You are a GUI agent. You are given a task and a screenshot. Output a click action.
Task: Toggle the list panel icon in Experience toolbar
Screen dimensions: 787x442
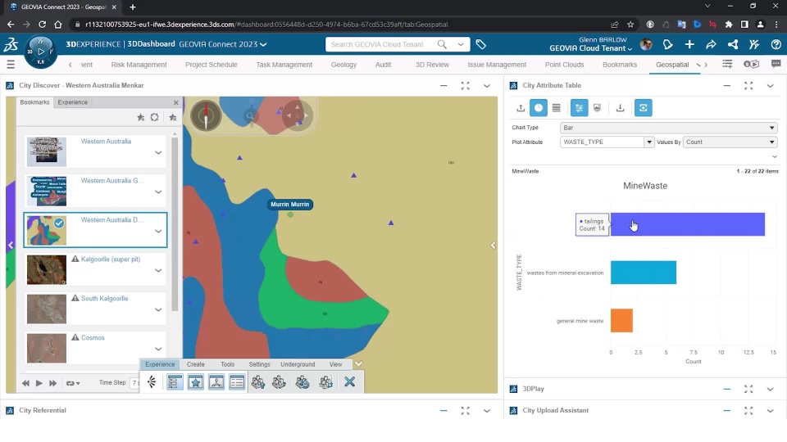pyautogui.click(x=237, y=382)
